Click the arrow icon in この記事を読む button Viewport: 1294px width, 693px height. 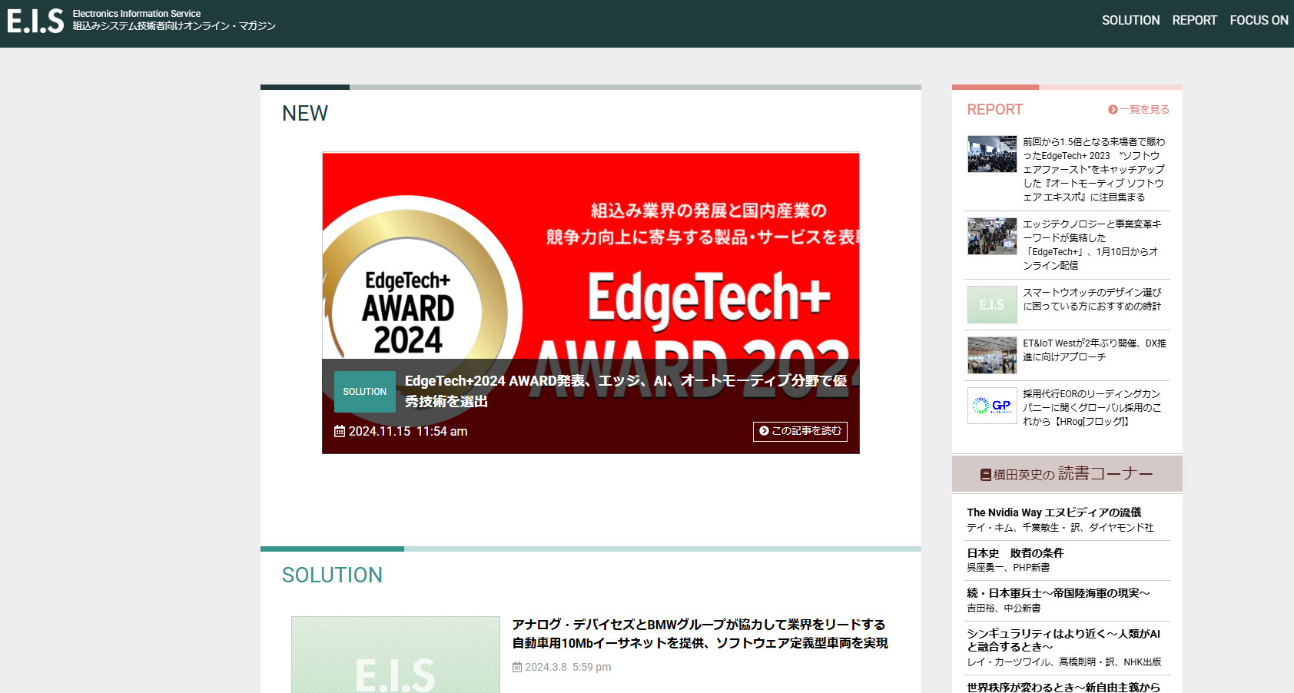pyautogui.click(x=762, y=432)
